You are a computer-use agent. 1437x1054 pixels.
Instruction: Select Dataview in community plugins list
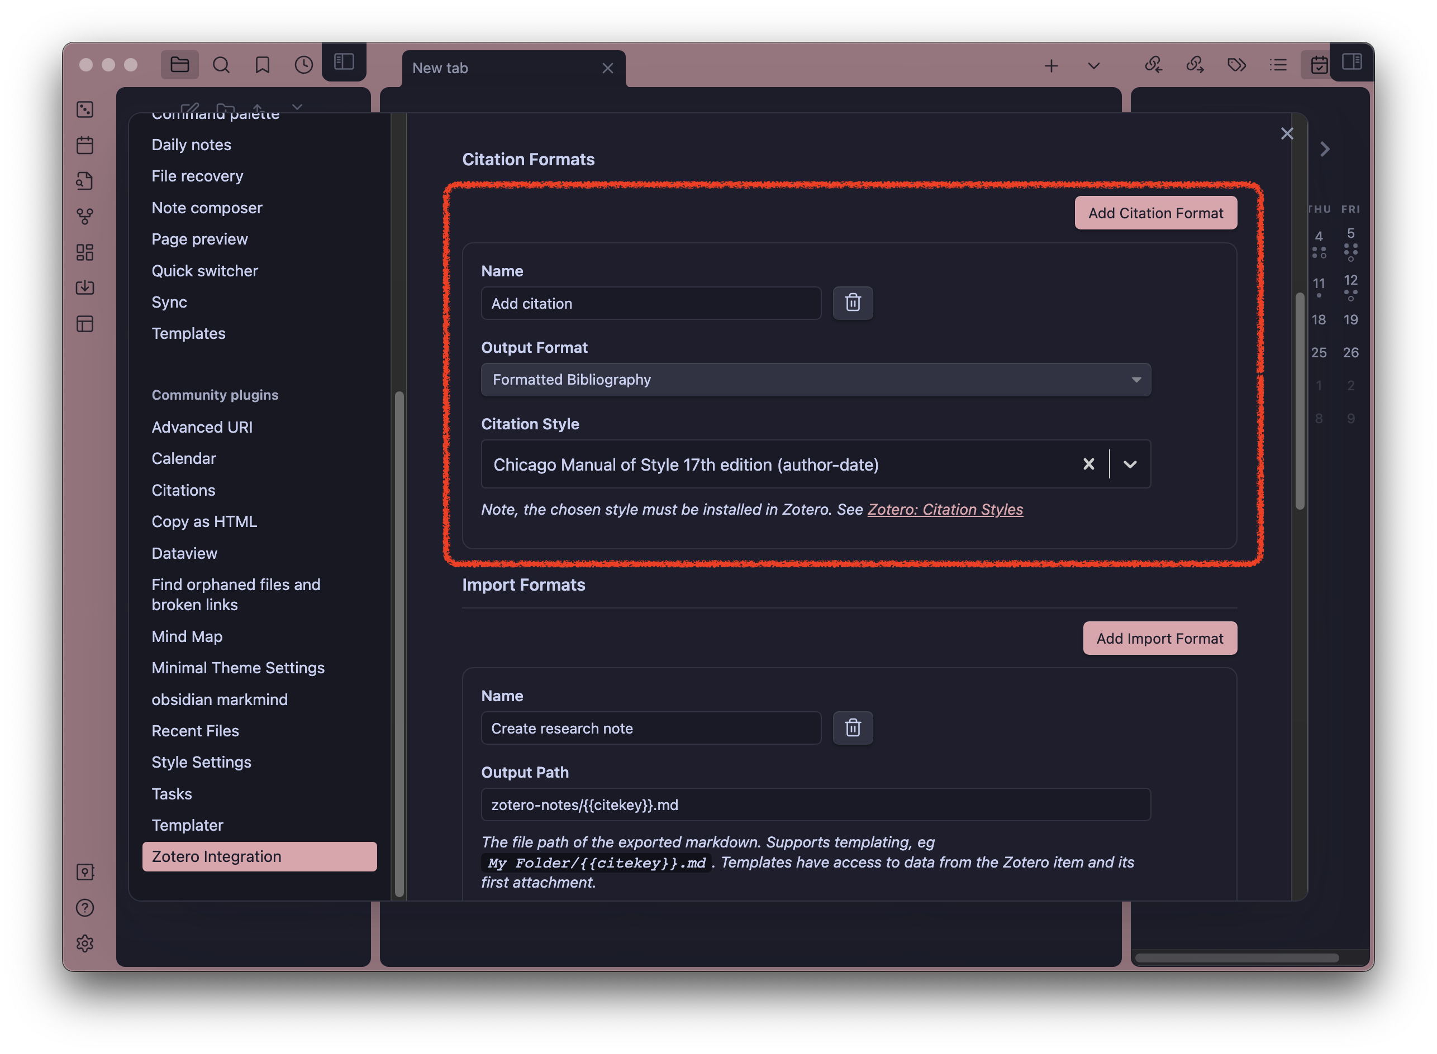pos(184,553)
